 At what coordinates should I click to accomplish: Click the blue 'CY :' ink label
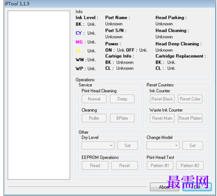tap(80, 33)
